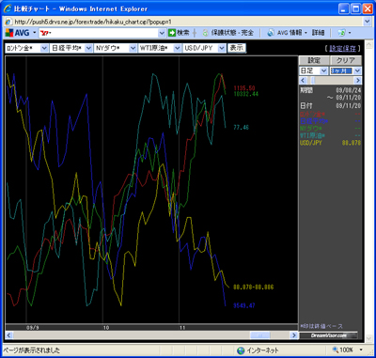Click the 09/9 date axis label
Screen dimensions: 376x358
pos(33,328)
